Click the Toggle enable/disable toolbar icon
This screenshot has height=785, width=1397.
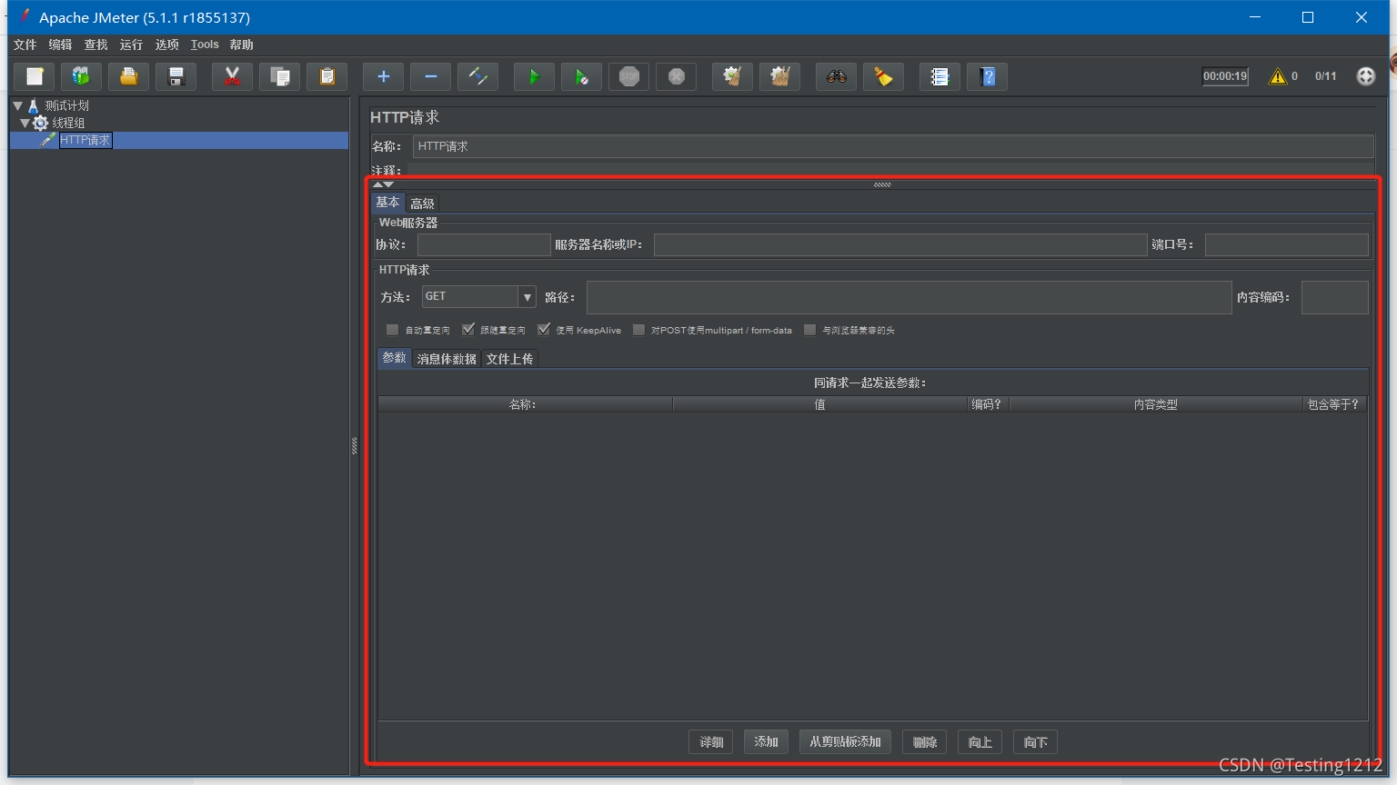[x=478, y=76]
